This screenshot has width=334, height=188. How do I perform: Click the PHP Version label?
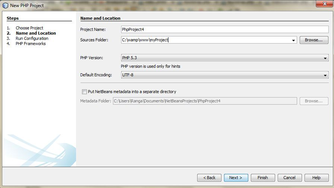(x=91, y=58)
